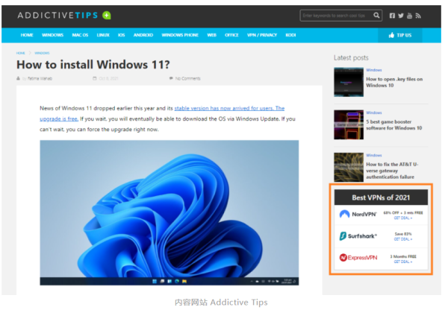Click the Best VPNs of 2021 heading
The image size is (448, 313).
tap(381, 197)
